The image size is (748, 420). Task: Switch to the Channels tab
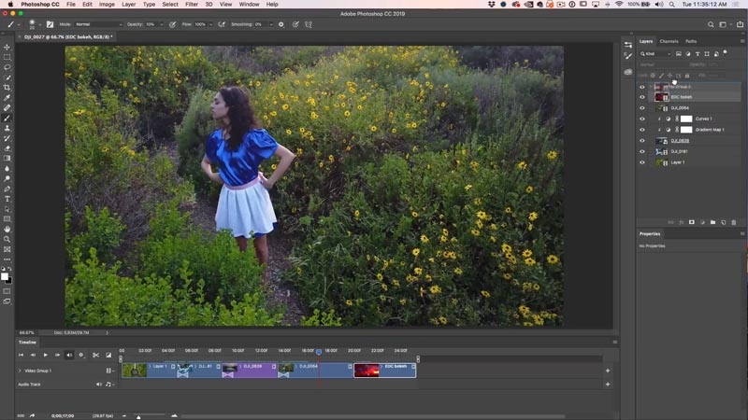pos(669,41)
